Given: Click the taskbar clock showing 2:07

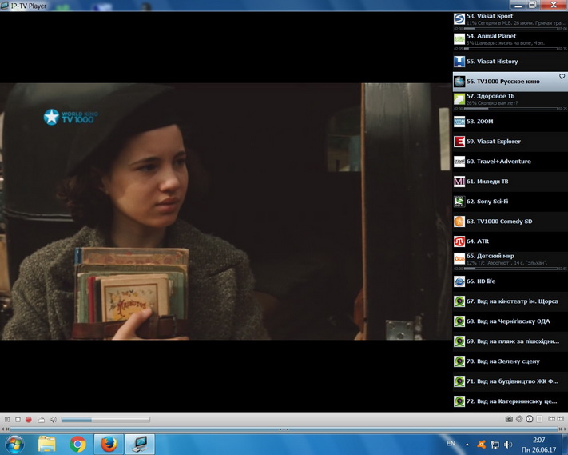Looking at the screenshot, I should pyautogui.click(x=538, y=445).
